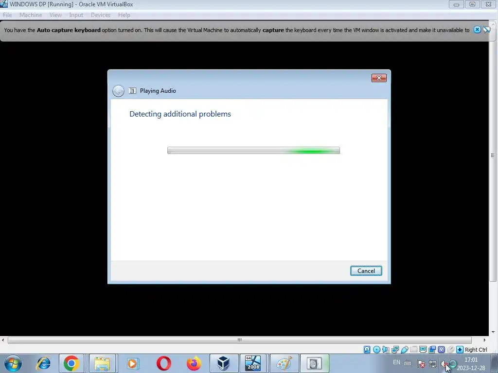This screenshot has width=498, height=373.
Task: Open the Devices menu
Action: (100, 15)
